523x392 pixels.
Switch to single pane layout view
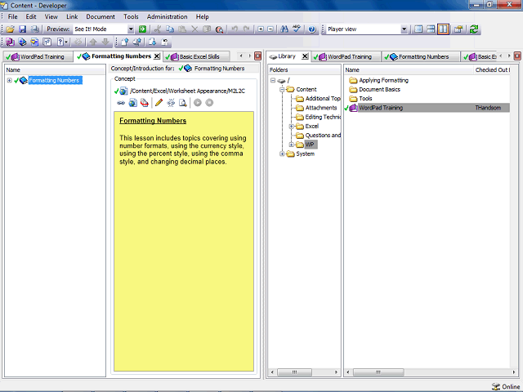(x=418, y=29)
